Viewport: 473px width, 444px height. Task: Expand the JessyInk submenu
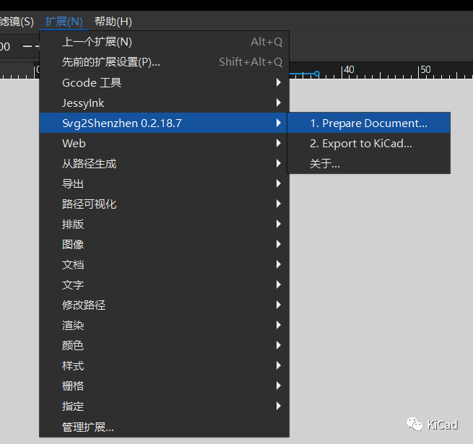(165, 103)
